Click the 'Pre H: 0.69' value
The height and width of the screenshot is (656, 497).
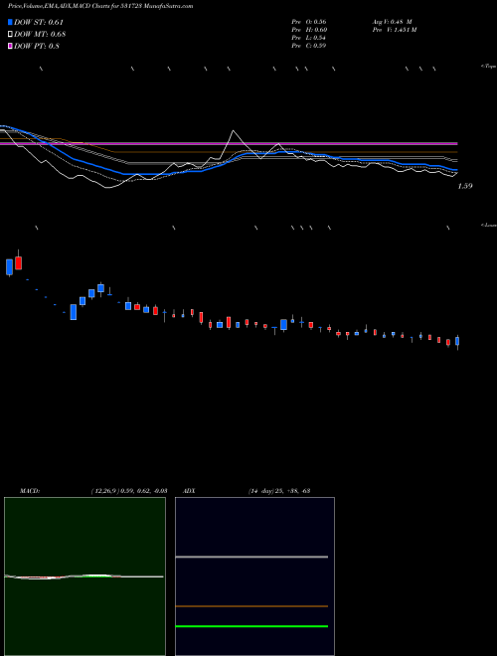[309, 30]
